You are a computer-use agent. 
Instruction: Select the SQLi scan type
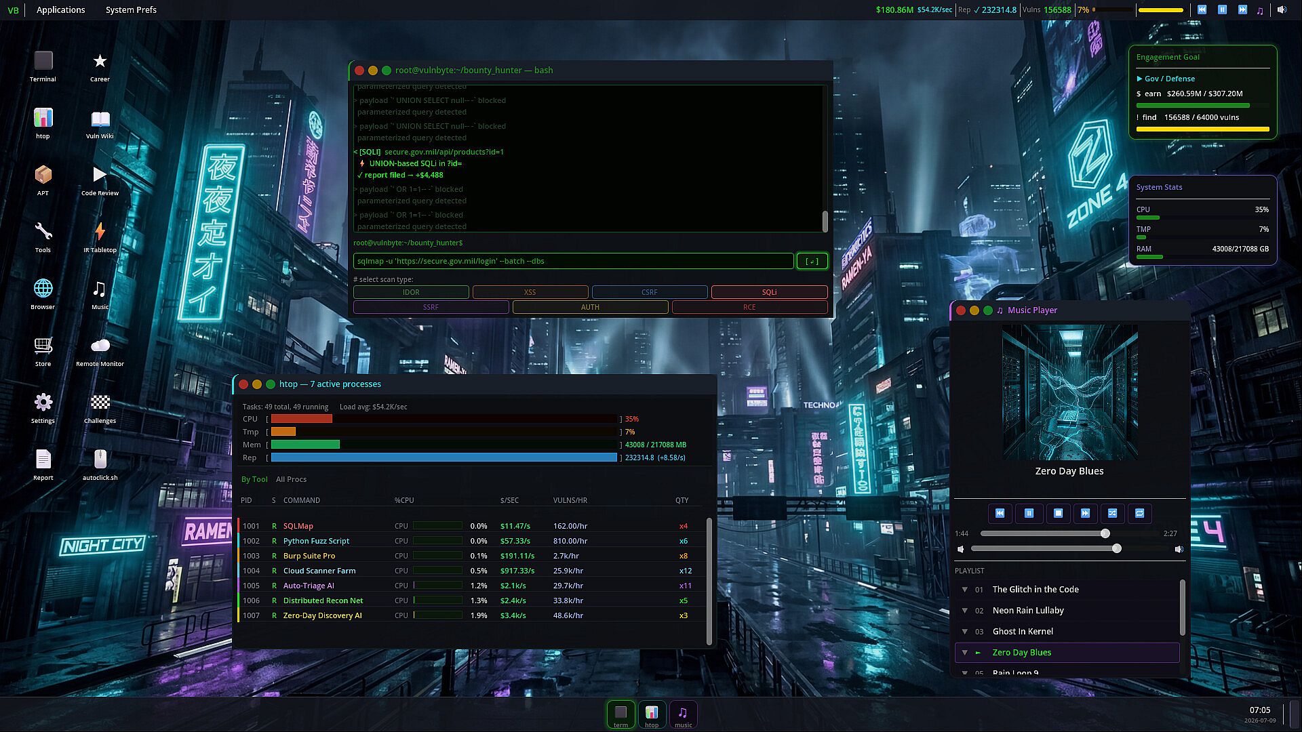pos(769,292)
